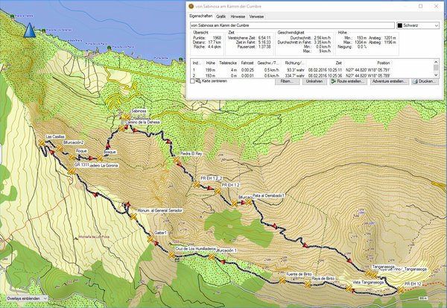The height and width of the screenshot is (308, 447).
Task: Click the blue triangle position marker on map
Action: click(30, 30)
